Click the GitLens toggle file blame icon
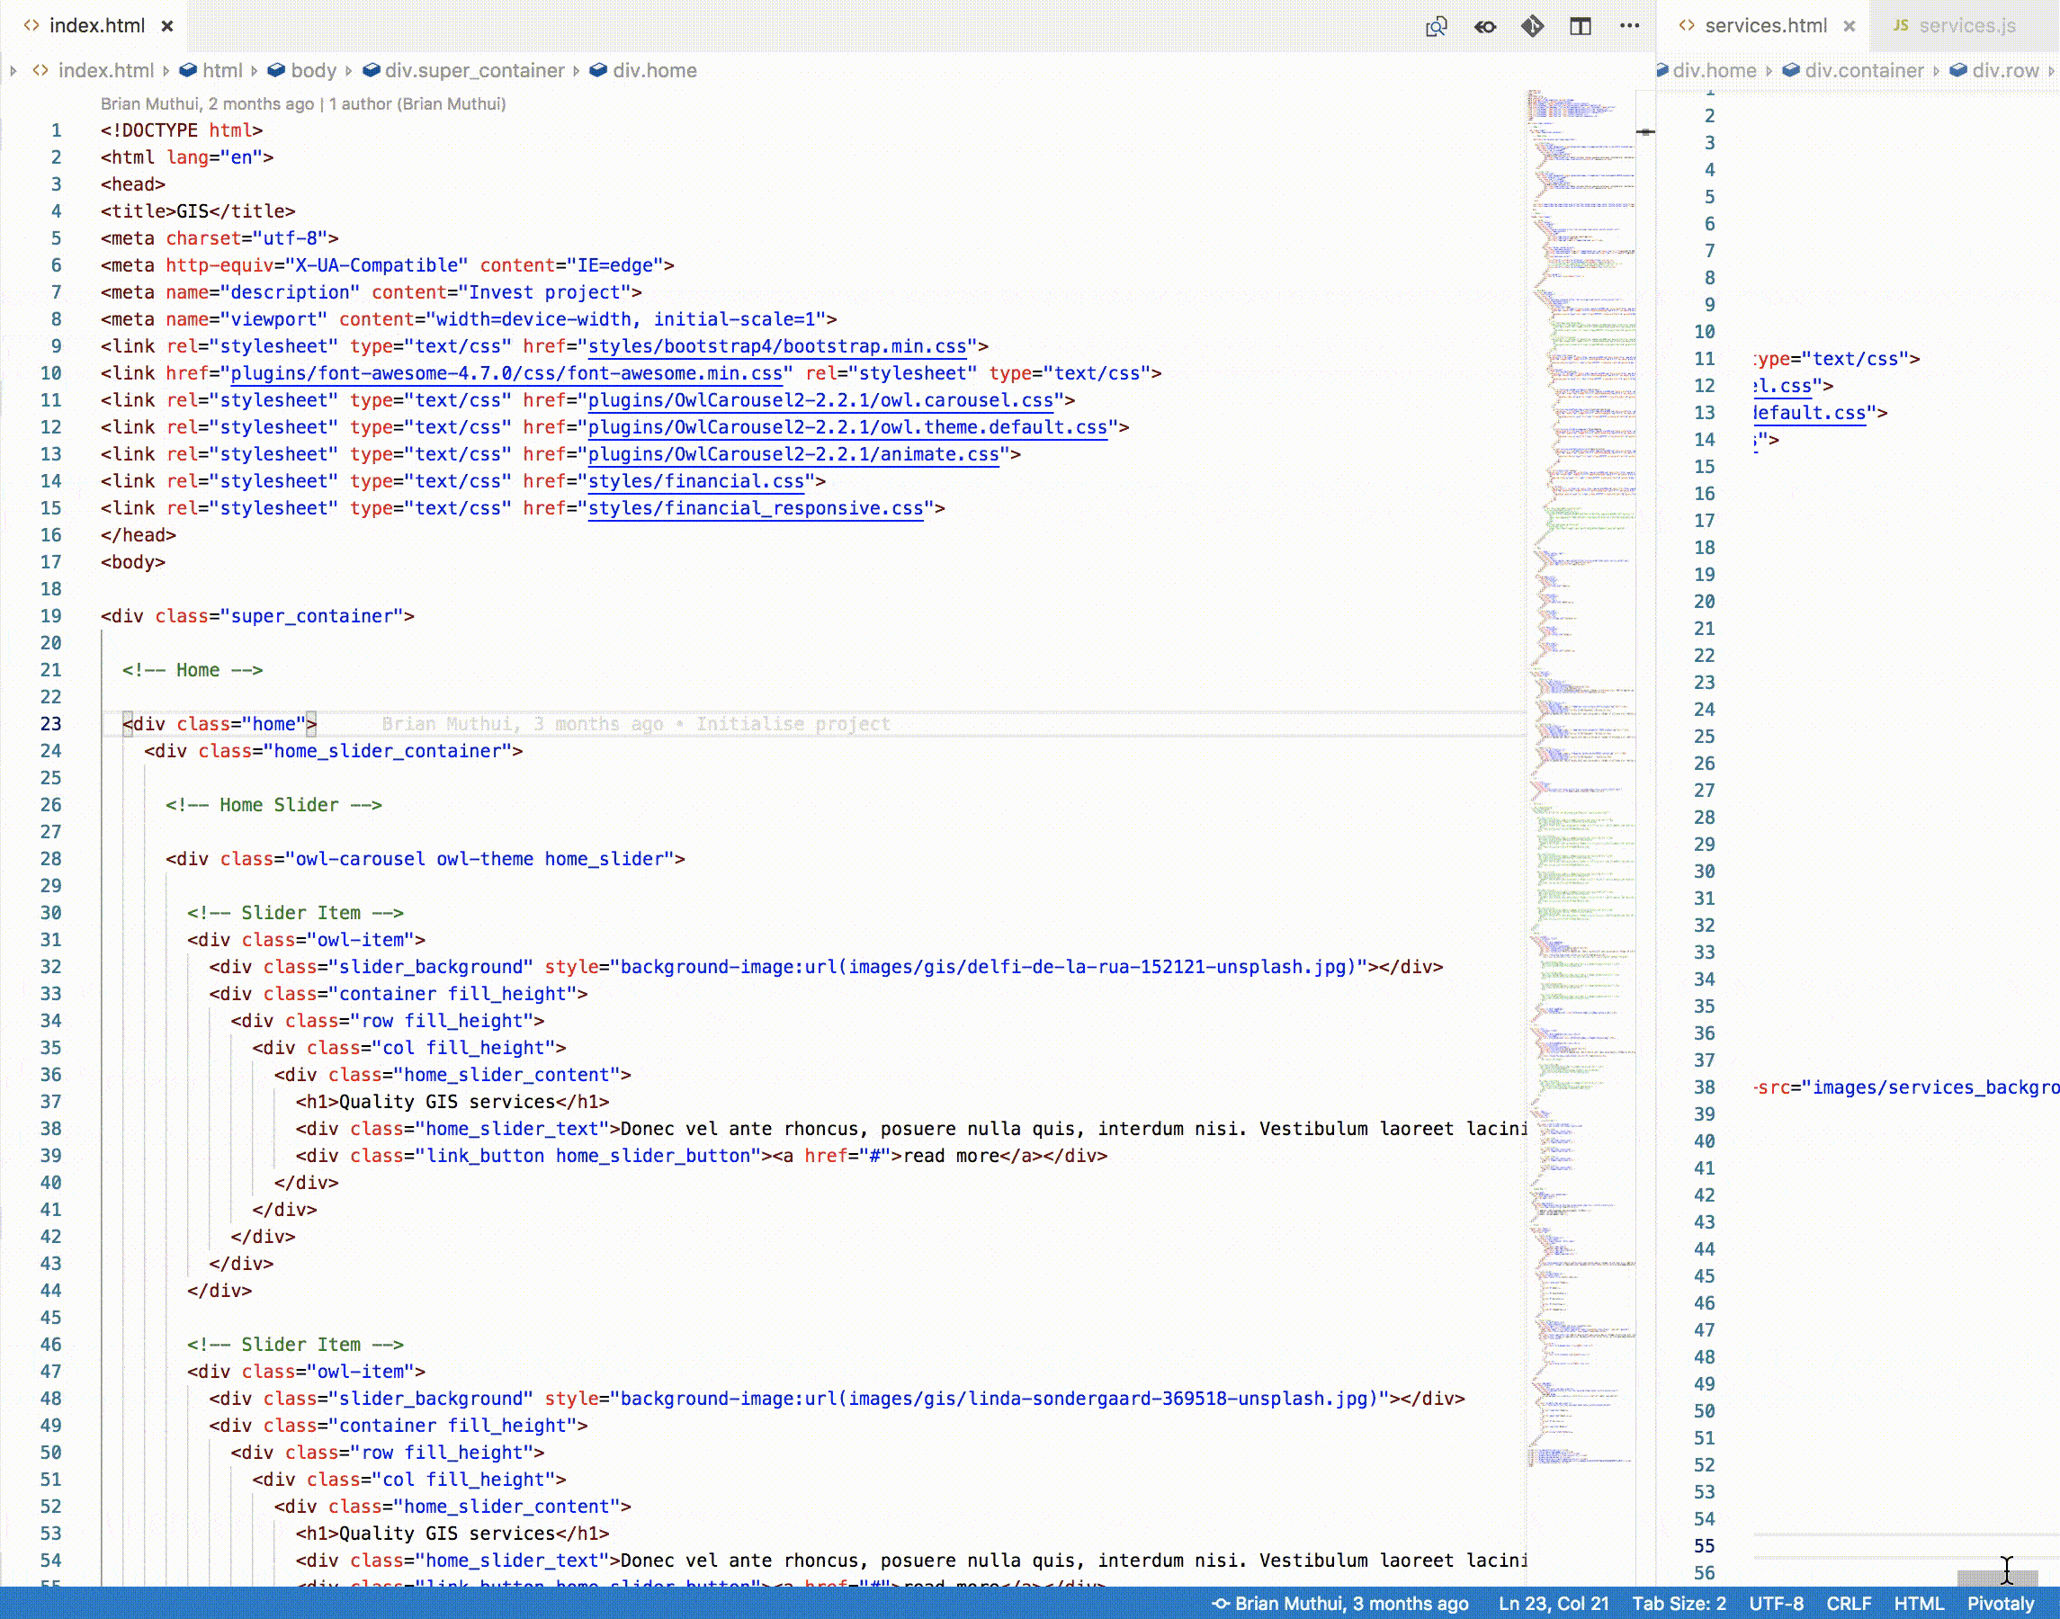 pyautogui.click(x=1484, y=27)
